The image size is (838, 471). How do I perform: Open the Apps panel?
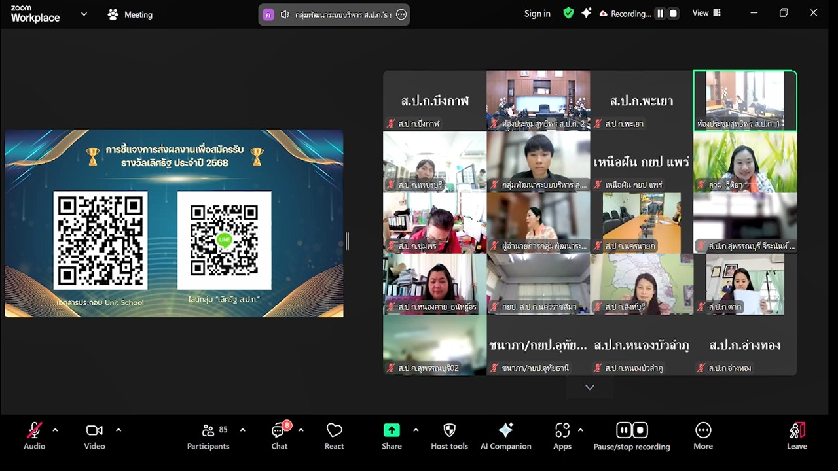tap(562, 436)
